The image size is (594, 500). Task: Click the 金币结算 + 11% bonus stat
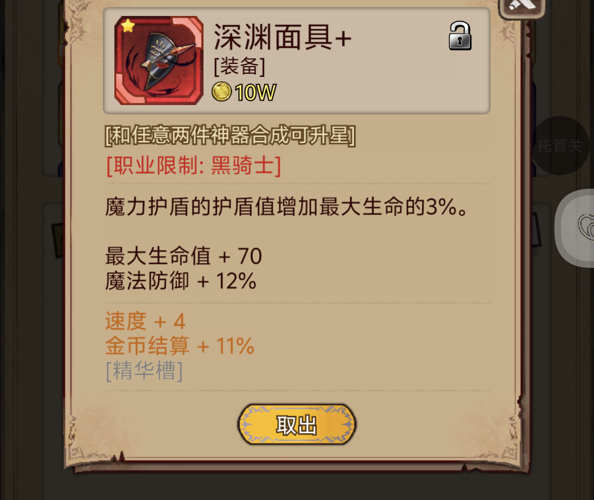click(179, 346)
